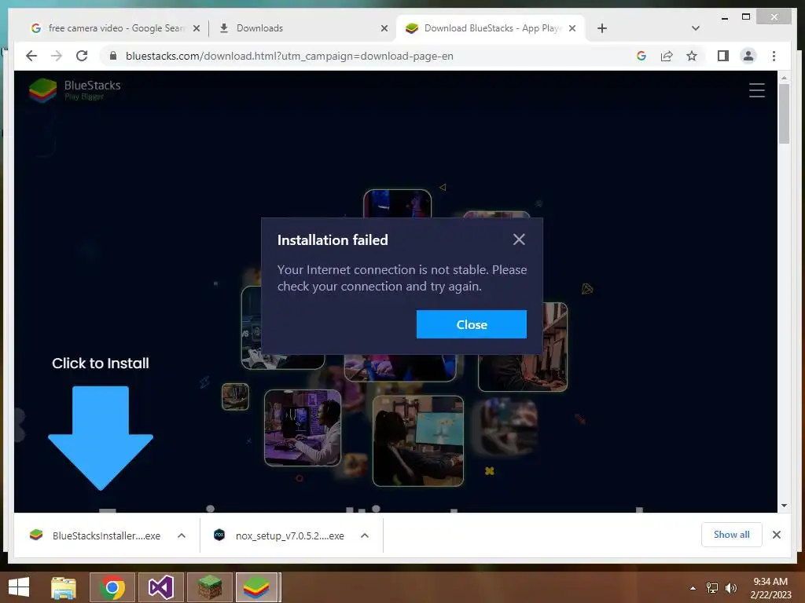Click the page scrollbar up arrow
The image size is (805, 603).
coord(784,78)
